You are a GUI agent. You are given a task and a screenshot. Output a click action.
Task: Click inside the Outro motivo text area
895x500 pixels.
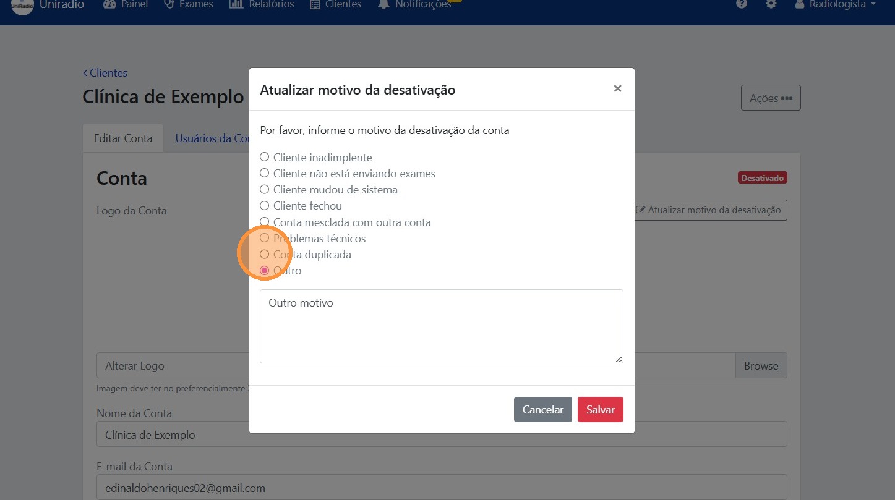(441, 326)
